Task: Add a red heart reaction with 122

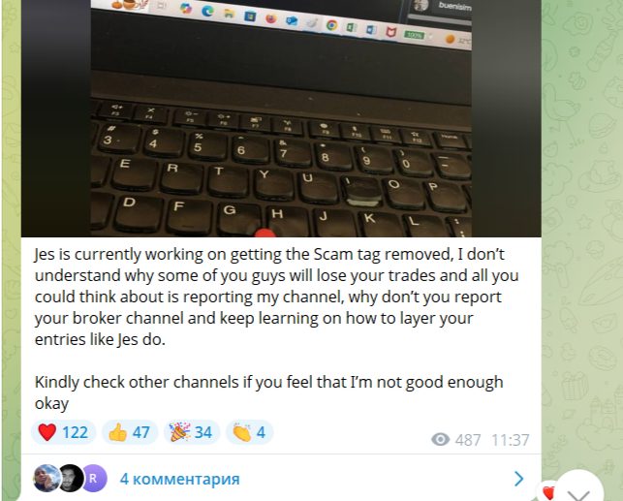Action: [64, 432]
